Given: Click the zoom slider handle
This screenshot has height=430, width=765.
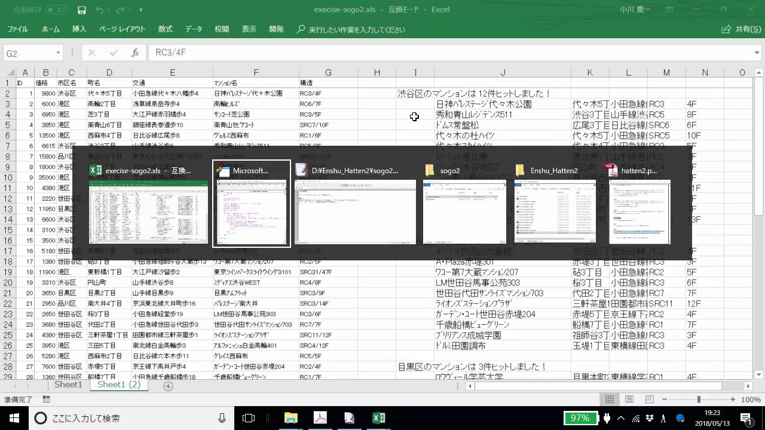Looking at the screenshot, I should pos(698,400).
